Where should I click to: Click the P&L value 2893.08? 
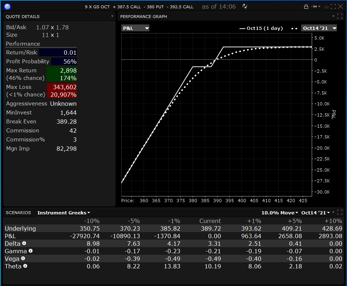tap(330, 236)
